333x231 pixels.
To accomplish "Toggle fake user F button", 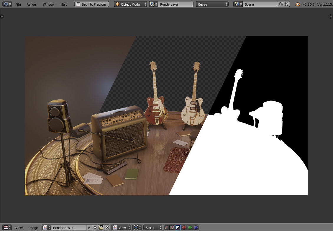I will pos(89,227).
